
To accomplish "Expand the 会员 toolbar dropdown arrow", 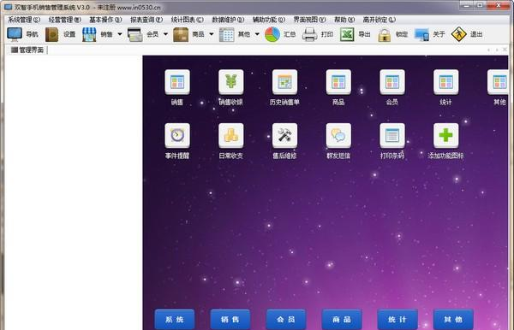I will (165, 34).
